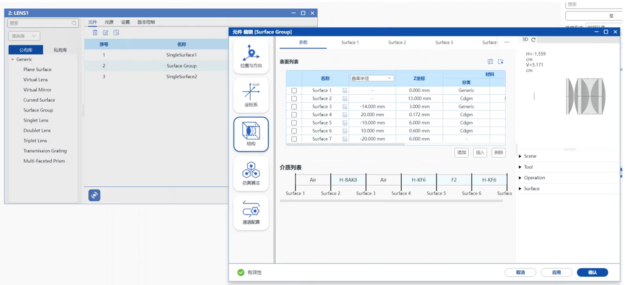Screen dimensions: 625x285
Task: Click the 搜索 search field in LENS1
Action: pos(40,23)
